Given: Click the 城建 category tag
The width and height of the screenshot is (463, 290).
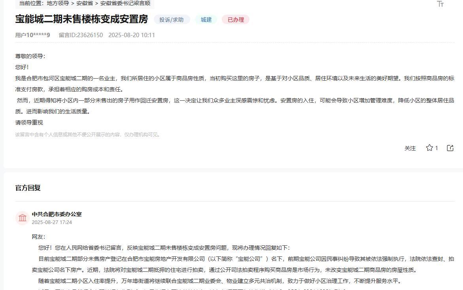Looking at the screenshot, I should pos(206,20).
